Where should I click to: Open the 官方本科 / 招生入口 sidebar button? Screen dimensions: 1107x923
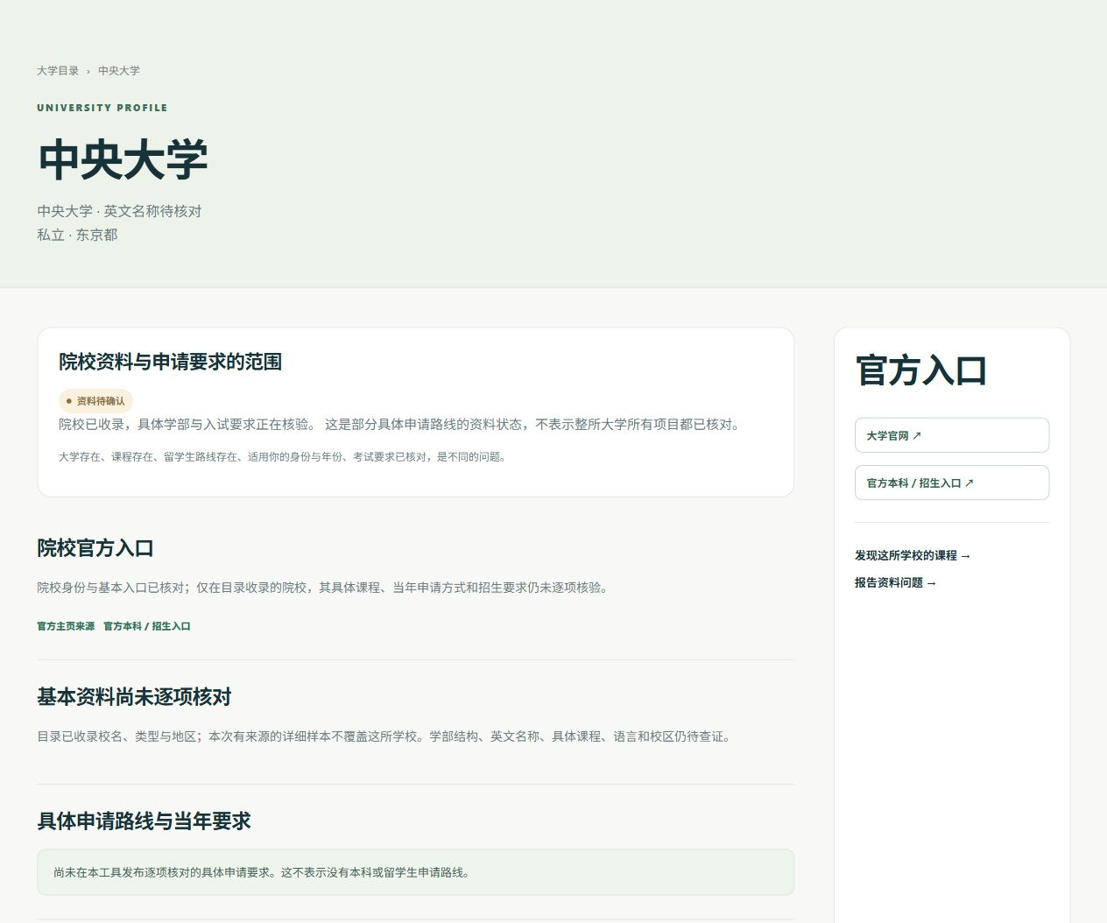(x=952, y=483)
